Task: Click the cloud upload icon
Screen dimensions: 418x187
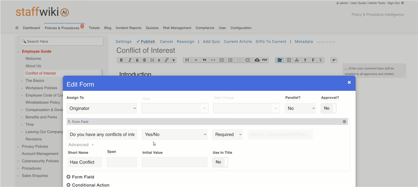Action: (257, 60)
